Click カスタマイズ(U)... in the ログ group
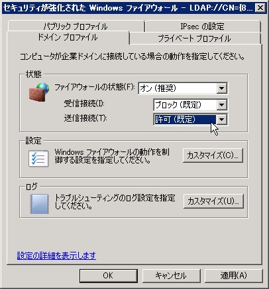269x289 pixels. 213,201
